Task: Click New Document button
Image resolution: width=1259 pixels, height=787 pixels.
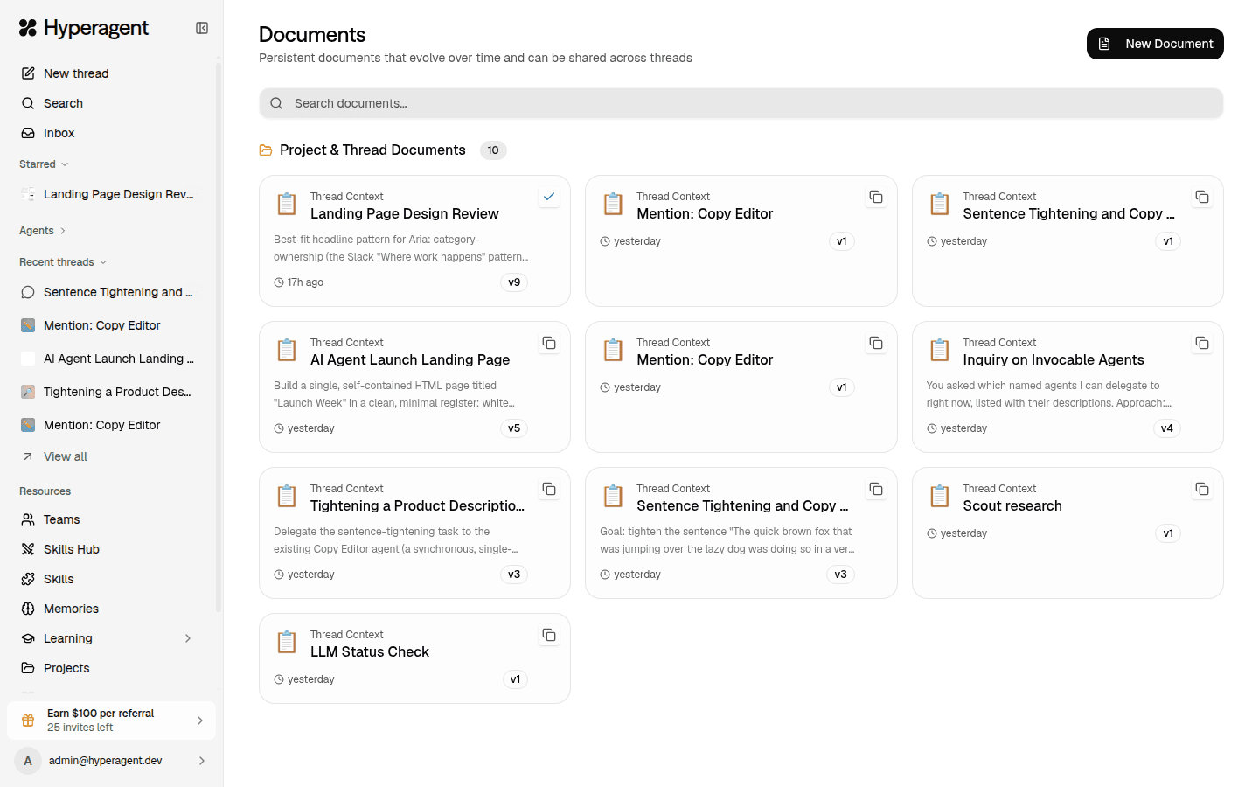Action: click(1155, 44)
